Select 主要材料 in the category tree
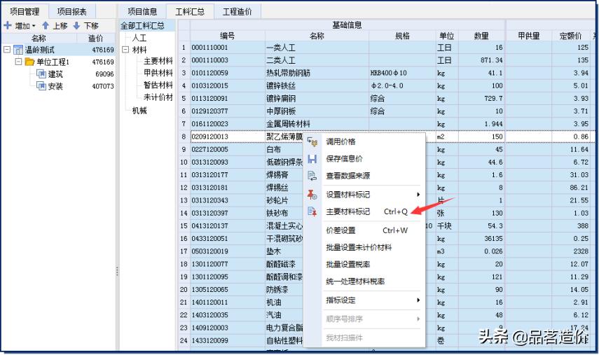Viewport: 599px width, 355px height. tap(158, 61)
